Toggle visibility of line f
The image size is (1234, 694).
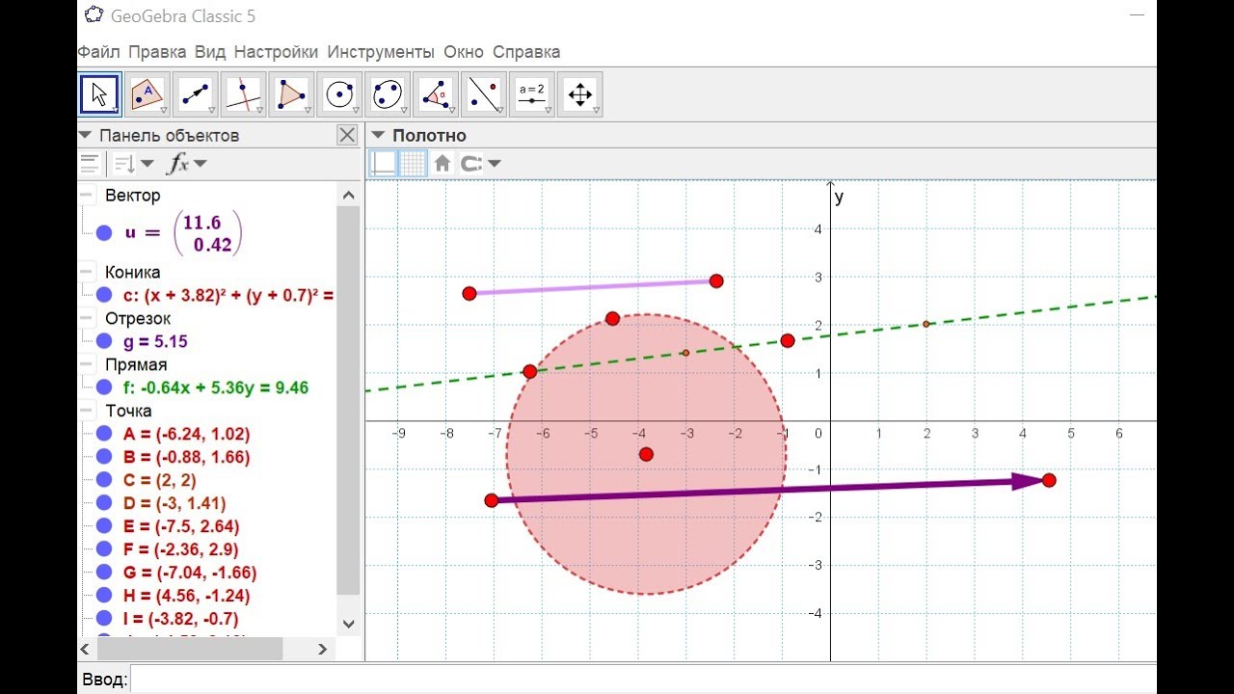(104, 387)
